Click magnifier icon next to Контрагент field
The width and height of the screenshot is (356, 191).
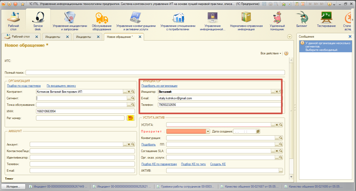(x=133, y=92)
